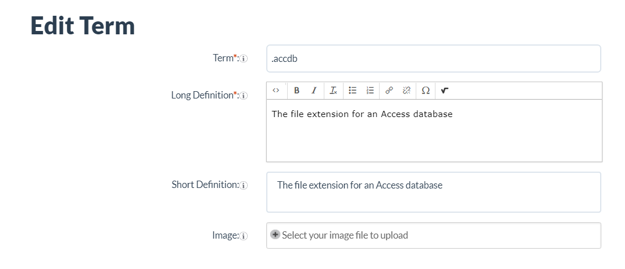Toggle italic formatting in Long Definition editor

click(314, 91)
